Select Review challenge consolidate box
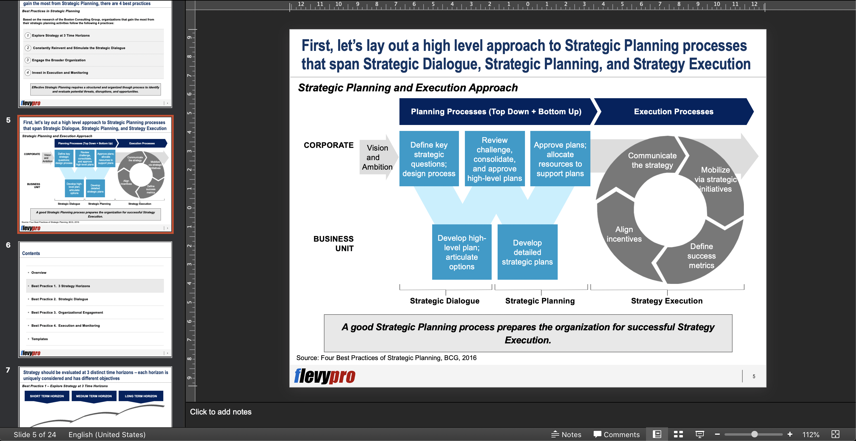The image size is (856, 441). 494,159
